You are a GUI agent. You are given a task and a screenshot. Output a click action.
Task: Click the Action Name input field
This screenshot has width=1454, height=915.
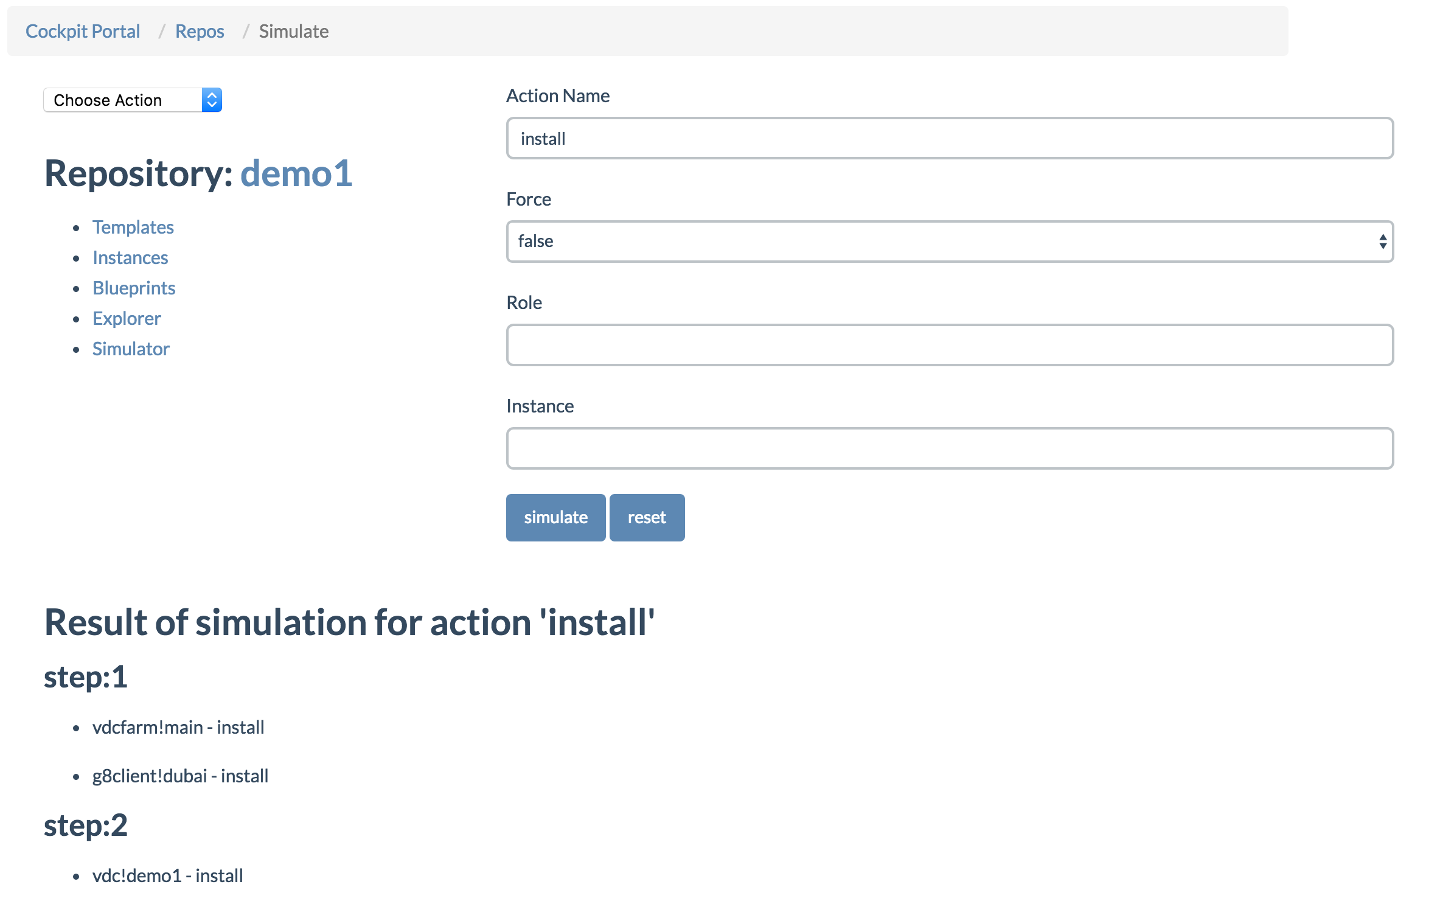tap(949, 139)
